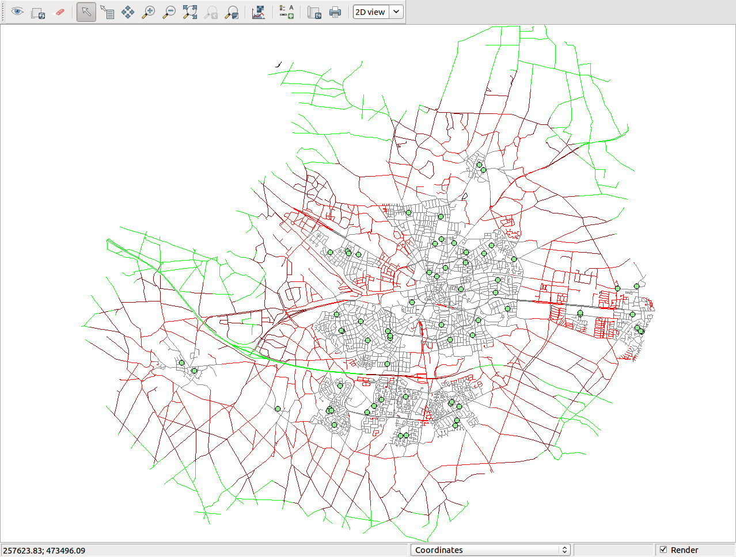Open the chart and raster analysis tool

coord(259,12)
